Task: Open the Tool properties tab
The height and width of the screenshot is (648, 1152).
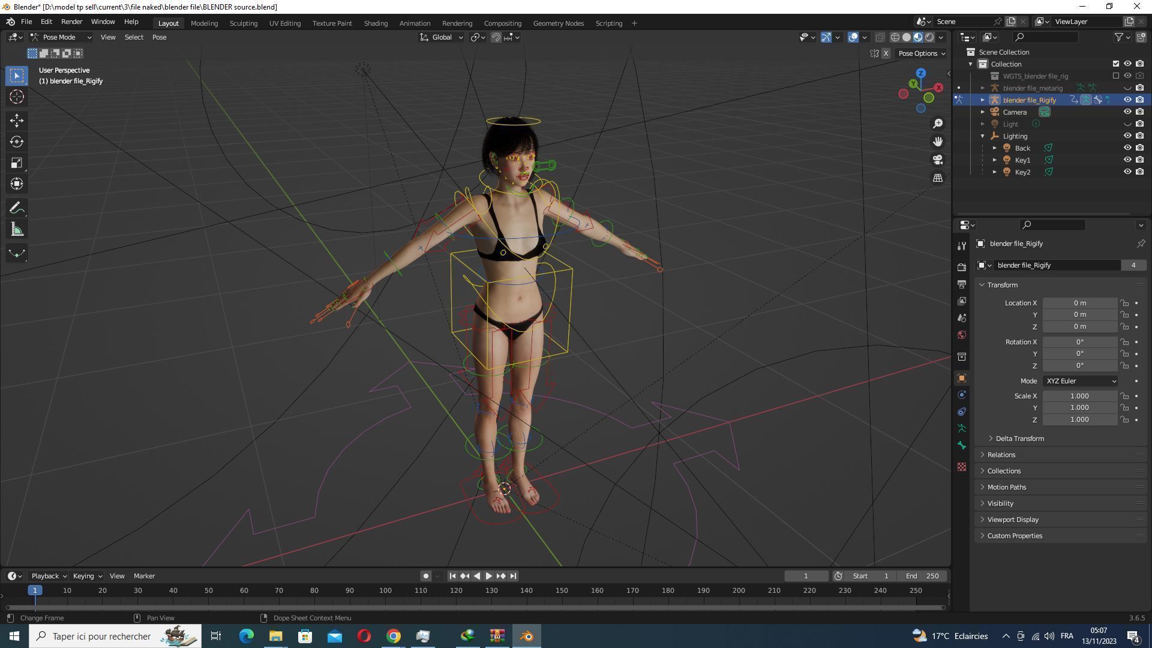Action: (x=962, y=246)
